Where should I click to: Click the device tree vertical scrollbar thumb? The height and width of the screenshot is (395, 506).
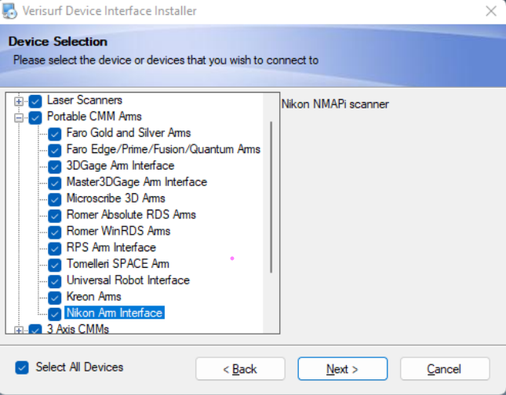(x=271, y=197)
